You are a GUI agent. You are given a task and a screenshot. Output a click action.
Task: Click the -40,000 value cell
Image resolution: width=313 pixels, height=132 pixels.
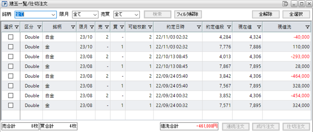tap(286, 37)
